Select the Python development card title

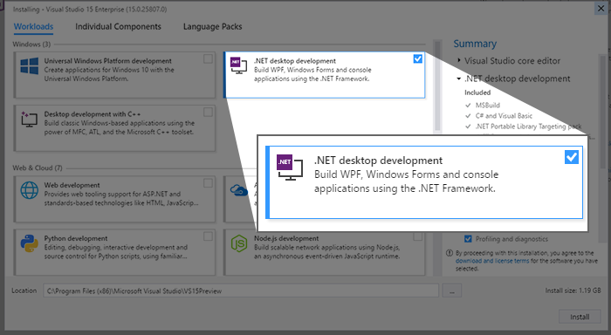click(76, 238)
